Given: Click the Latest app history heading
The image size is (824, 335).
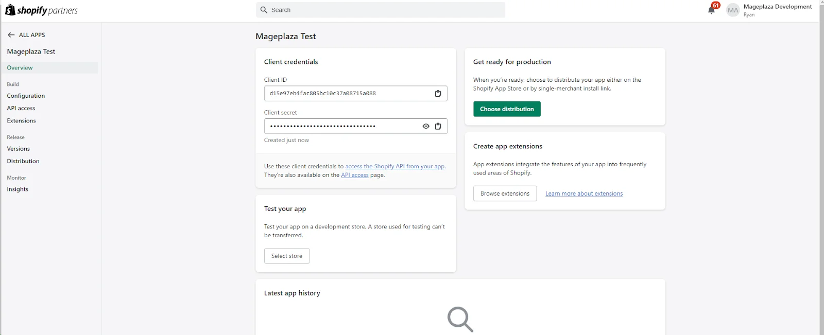Looking at the screenshot, I should (x=292, y=293).
